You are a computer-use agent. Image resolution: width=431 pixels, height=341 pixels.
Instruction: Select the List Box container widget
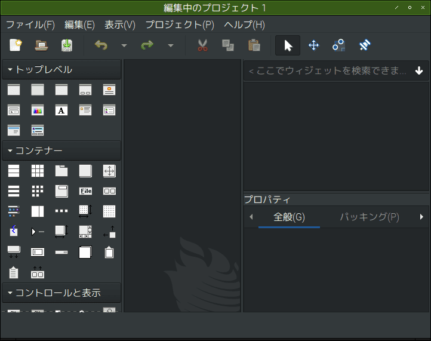[x=14, y=191]
